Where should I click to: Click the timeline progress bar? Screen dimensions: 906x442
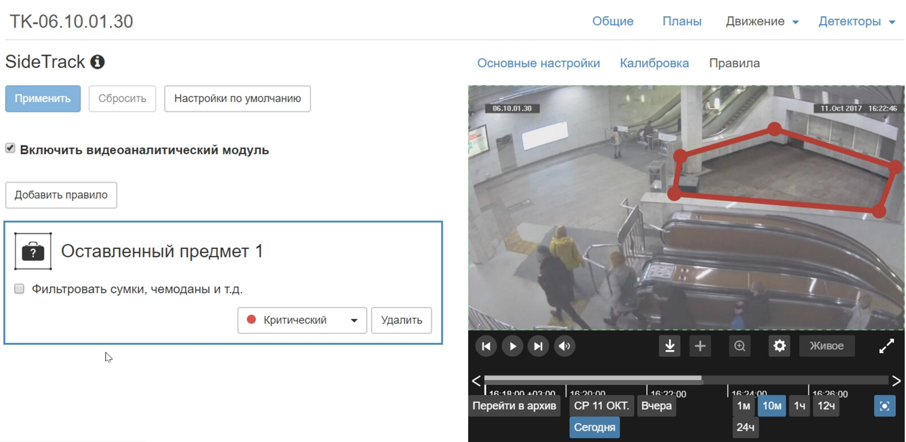686,379
